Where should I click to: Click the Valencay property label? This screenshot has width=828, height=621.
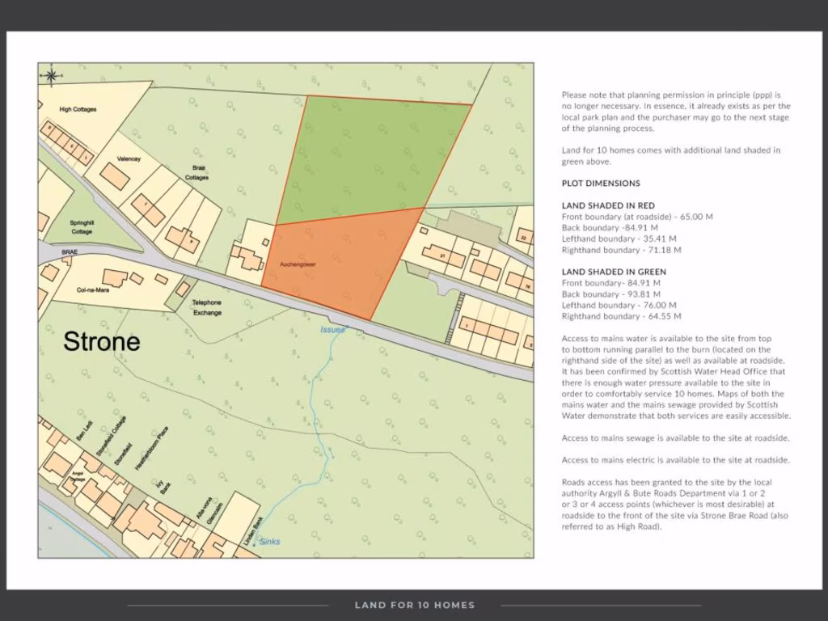129,159
